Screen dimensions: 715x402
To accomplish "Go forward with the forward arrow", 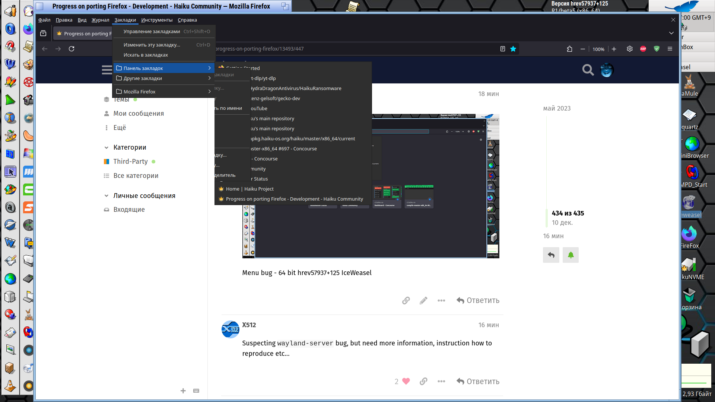I will click(x=58, y=49).
